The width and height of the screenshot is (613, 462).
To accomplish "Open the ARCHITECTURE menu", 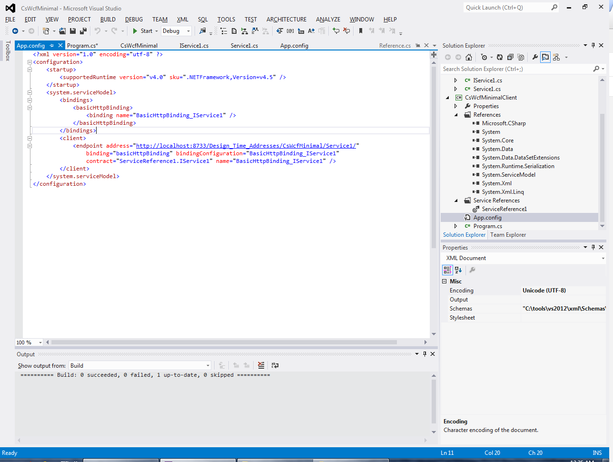I will pyautogui.click(x=286, y=20).
